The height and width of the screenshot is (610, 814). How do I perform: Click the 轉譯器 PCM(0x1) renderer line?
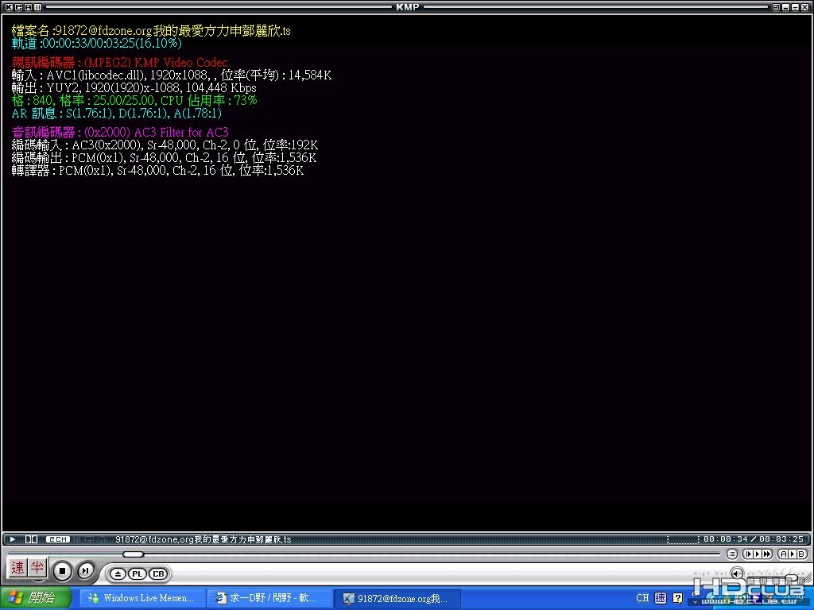click(x=158, y=170)
